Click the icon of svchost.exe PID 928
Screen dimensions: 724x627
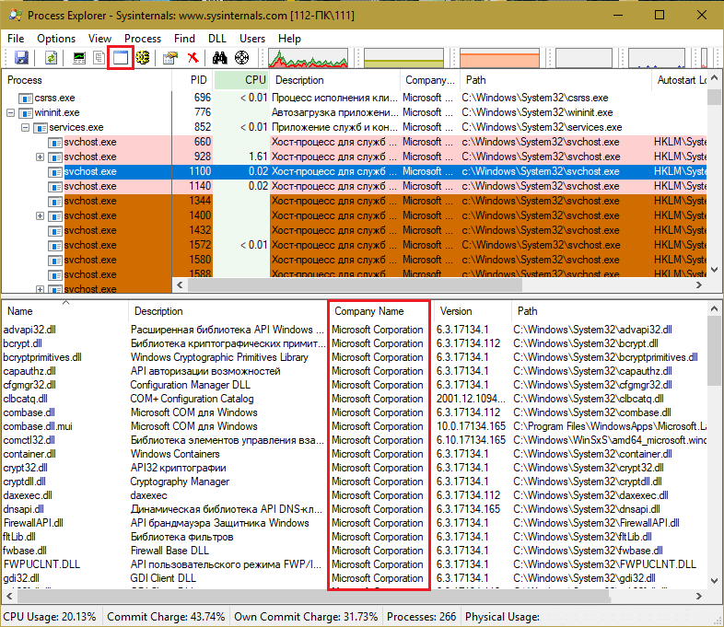[55, 157]
